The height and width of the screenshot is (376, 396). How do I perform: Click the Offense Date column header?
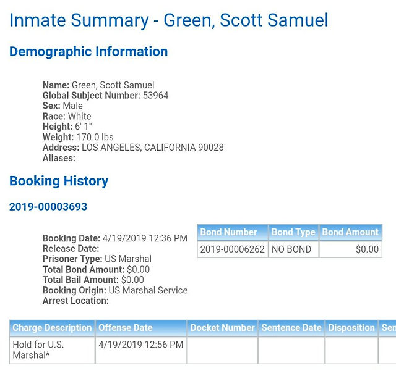pyautogui.click(x=141, y=328)
